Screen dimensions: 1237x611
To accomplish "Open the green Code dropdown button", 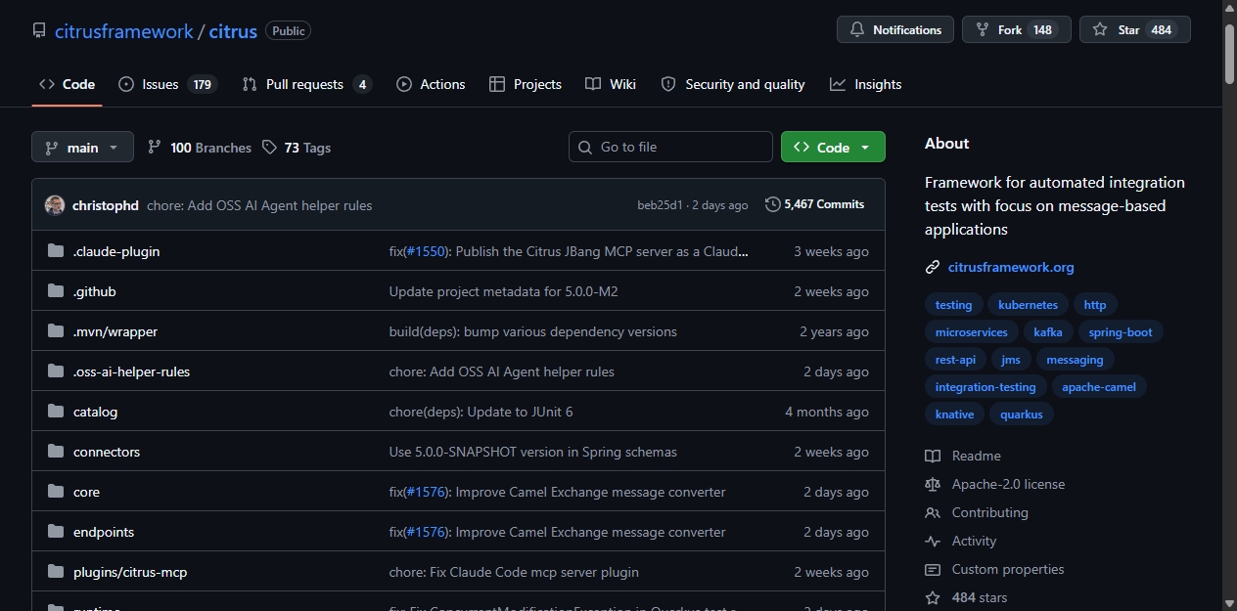I will (x=833, y=147).
